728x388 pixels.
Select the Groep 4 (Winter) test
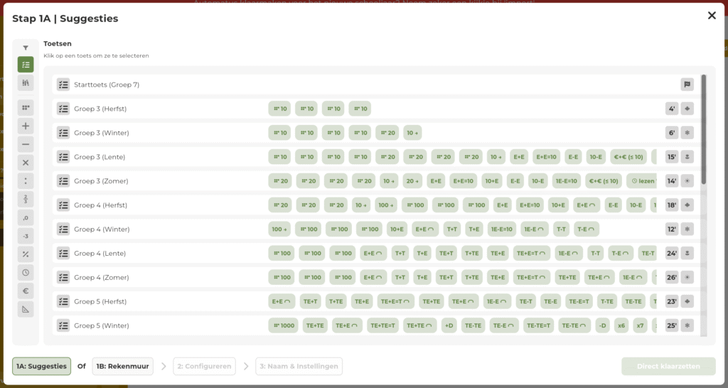click(x=375, y=230)
